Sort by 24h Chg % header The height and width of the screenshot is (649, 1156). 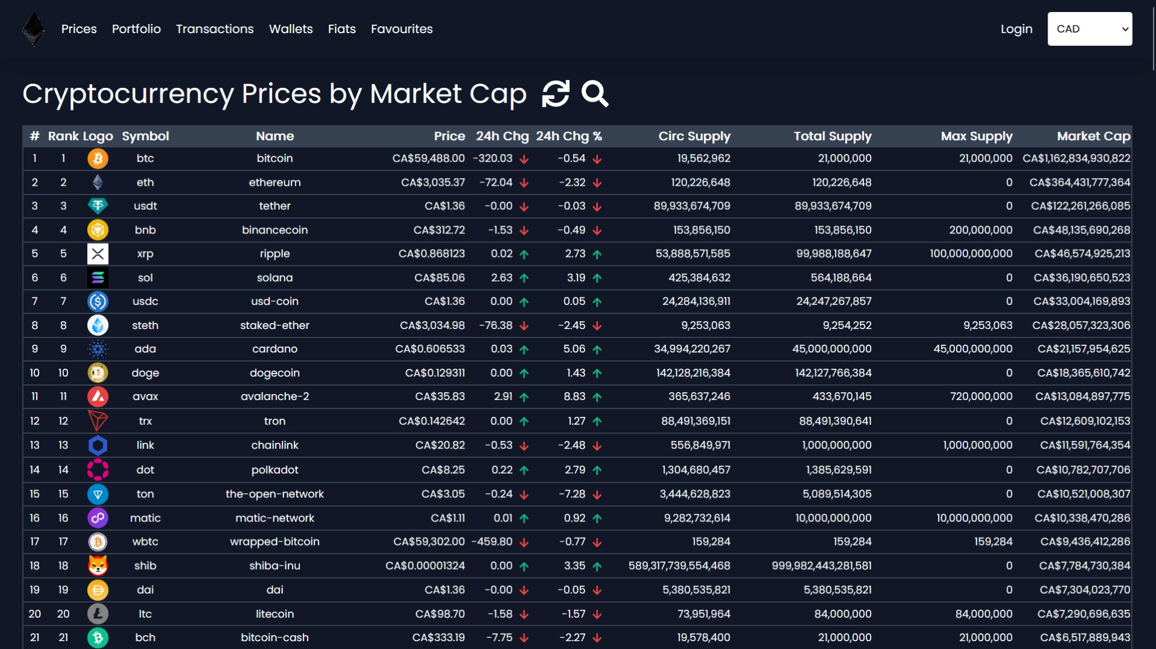point(569,137)
